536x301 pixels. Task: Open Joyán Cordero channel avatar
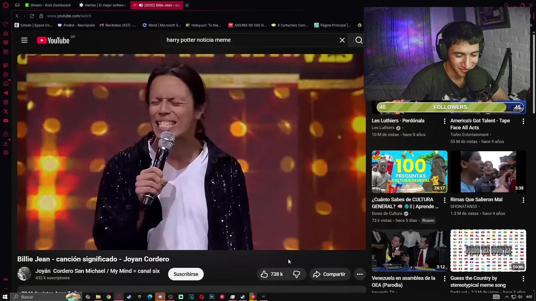pyautogui.click(x=24, y=274)
